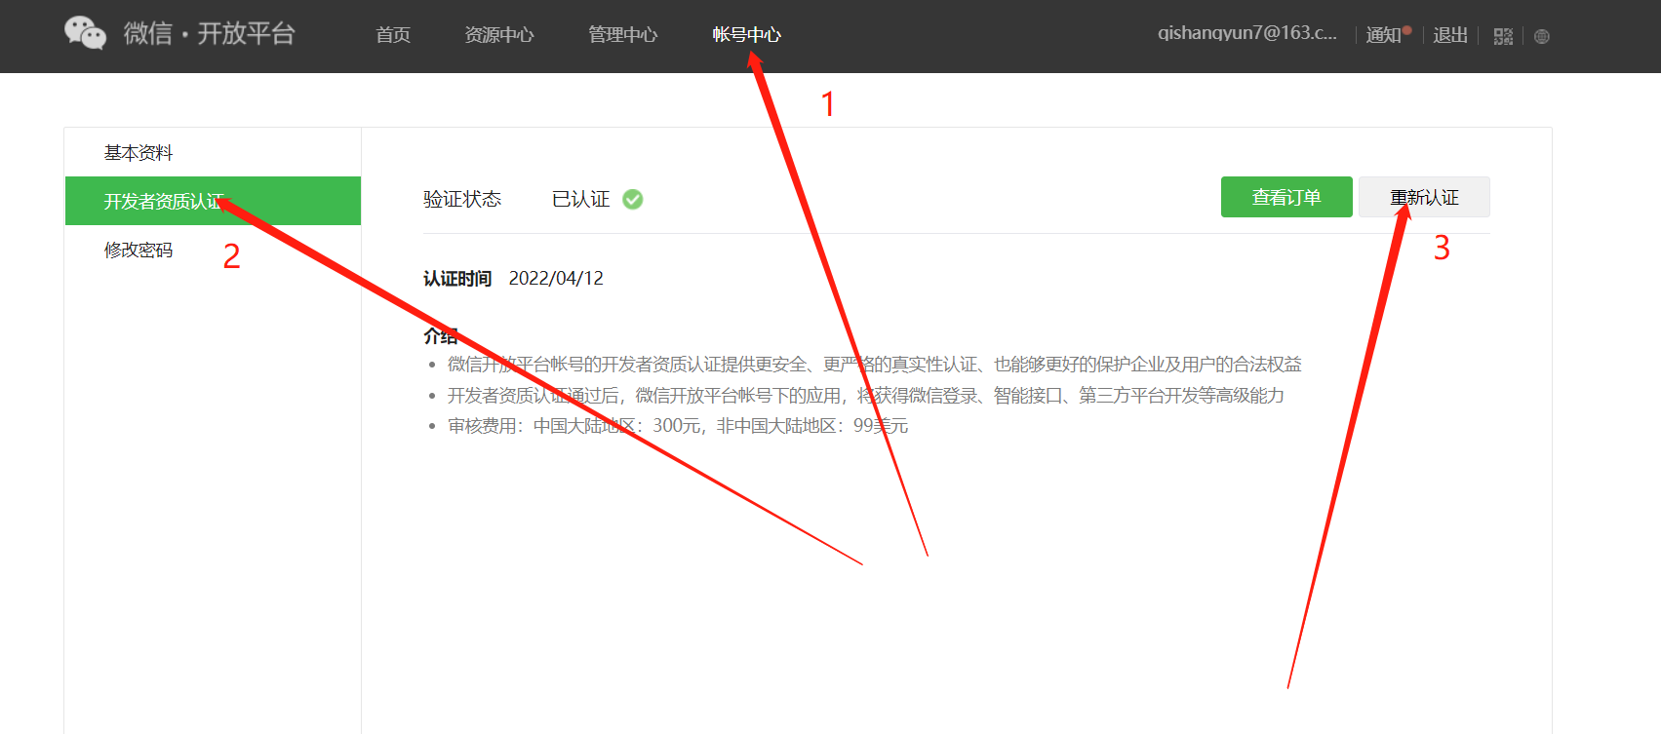
Task: Click the 审核费用 fee bullet text
Action: pos(678,426)
